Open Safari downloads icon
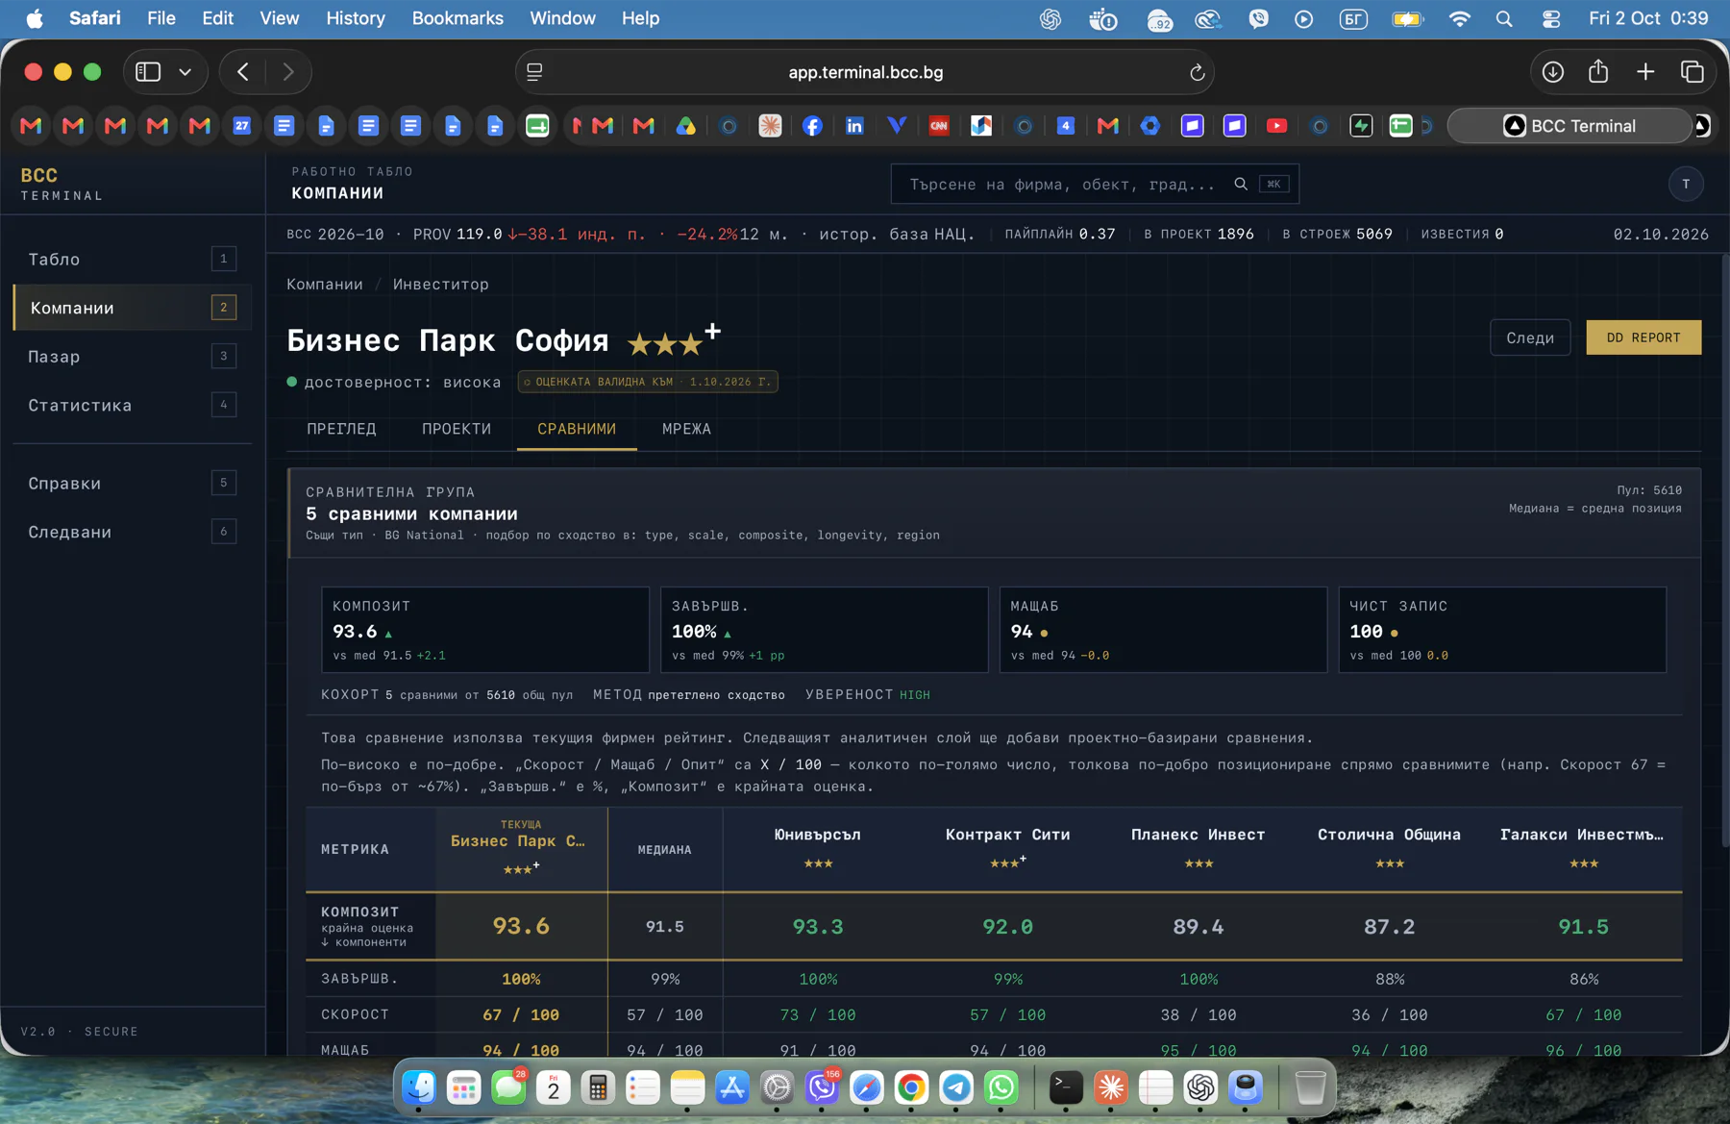The width and height of the screenshot is (1730, 1124). click(x=1553, y=72)
